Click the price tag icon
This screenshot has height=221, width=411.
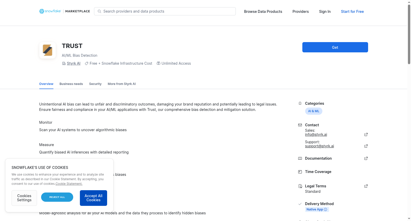click(x=87, y=63)
